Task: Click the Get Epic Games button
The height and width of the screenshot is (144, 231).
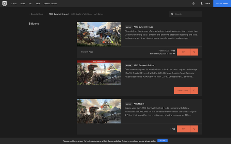Action: pos(222,4)
